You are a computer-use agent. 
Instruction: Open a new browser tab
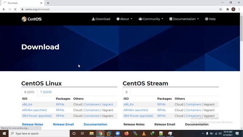(48, 3)
